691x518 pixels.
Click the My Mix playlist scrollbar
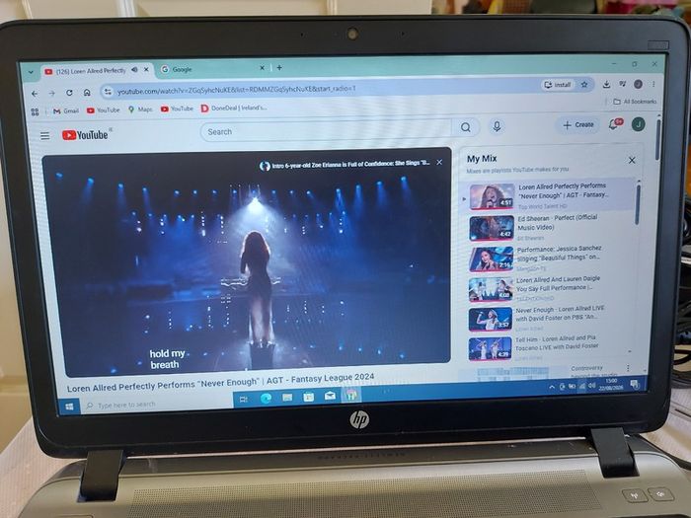pyautogui.click(x=638, y=204)
